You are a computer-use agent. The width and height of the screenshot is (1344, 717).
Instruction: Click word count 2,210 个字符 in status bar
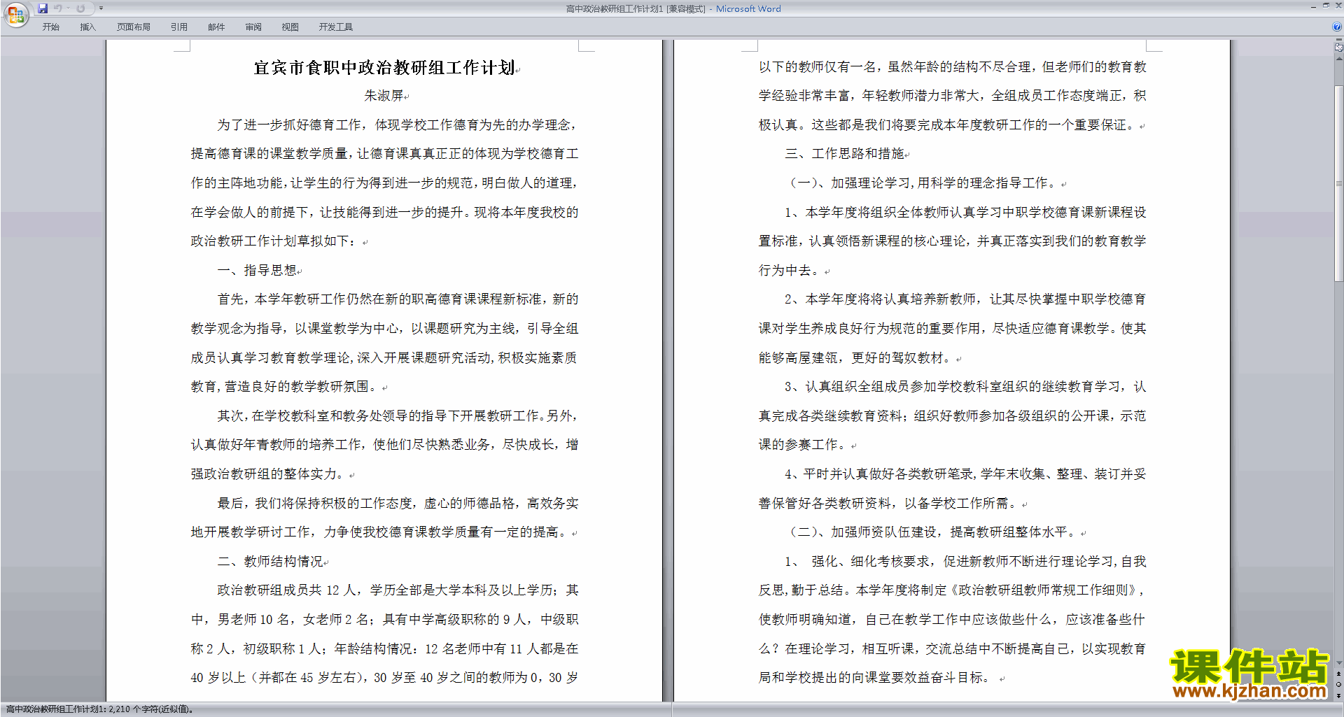point(150,709)
